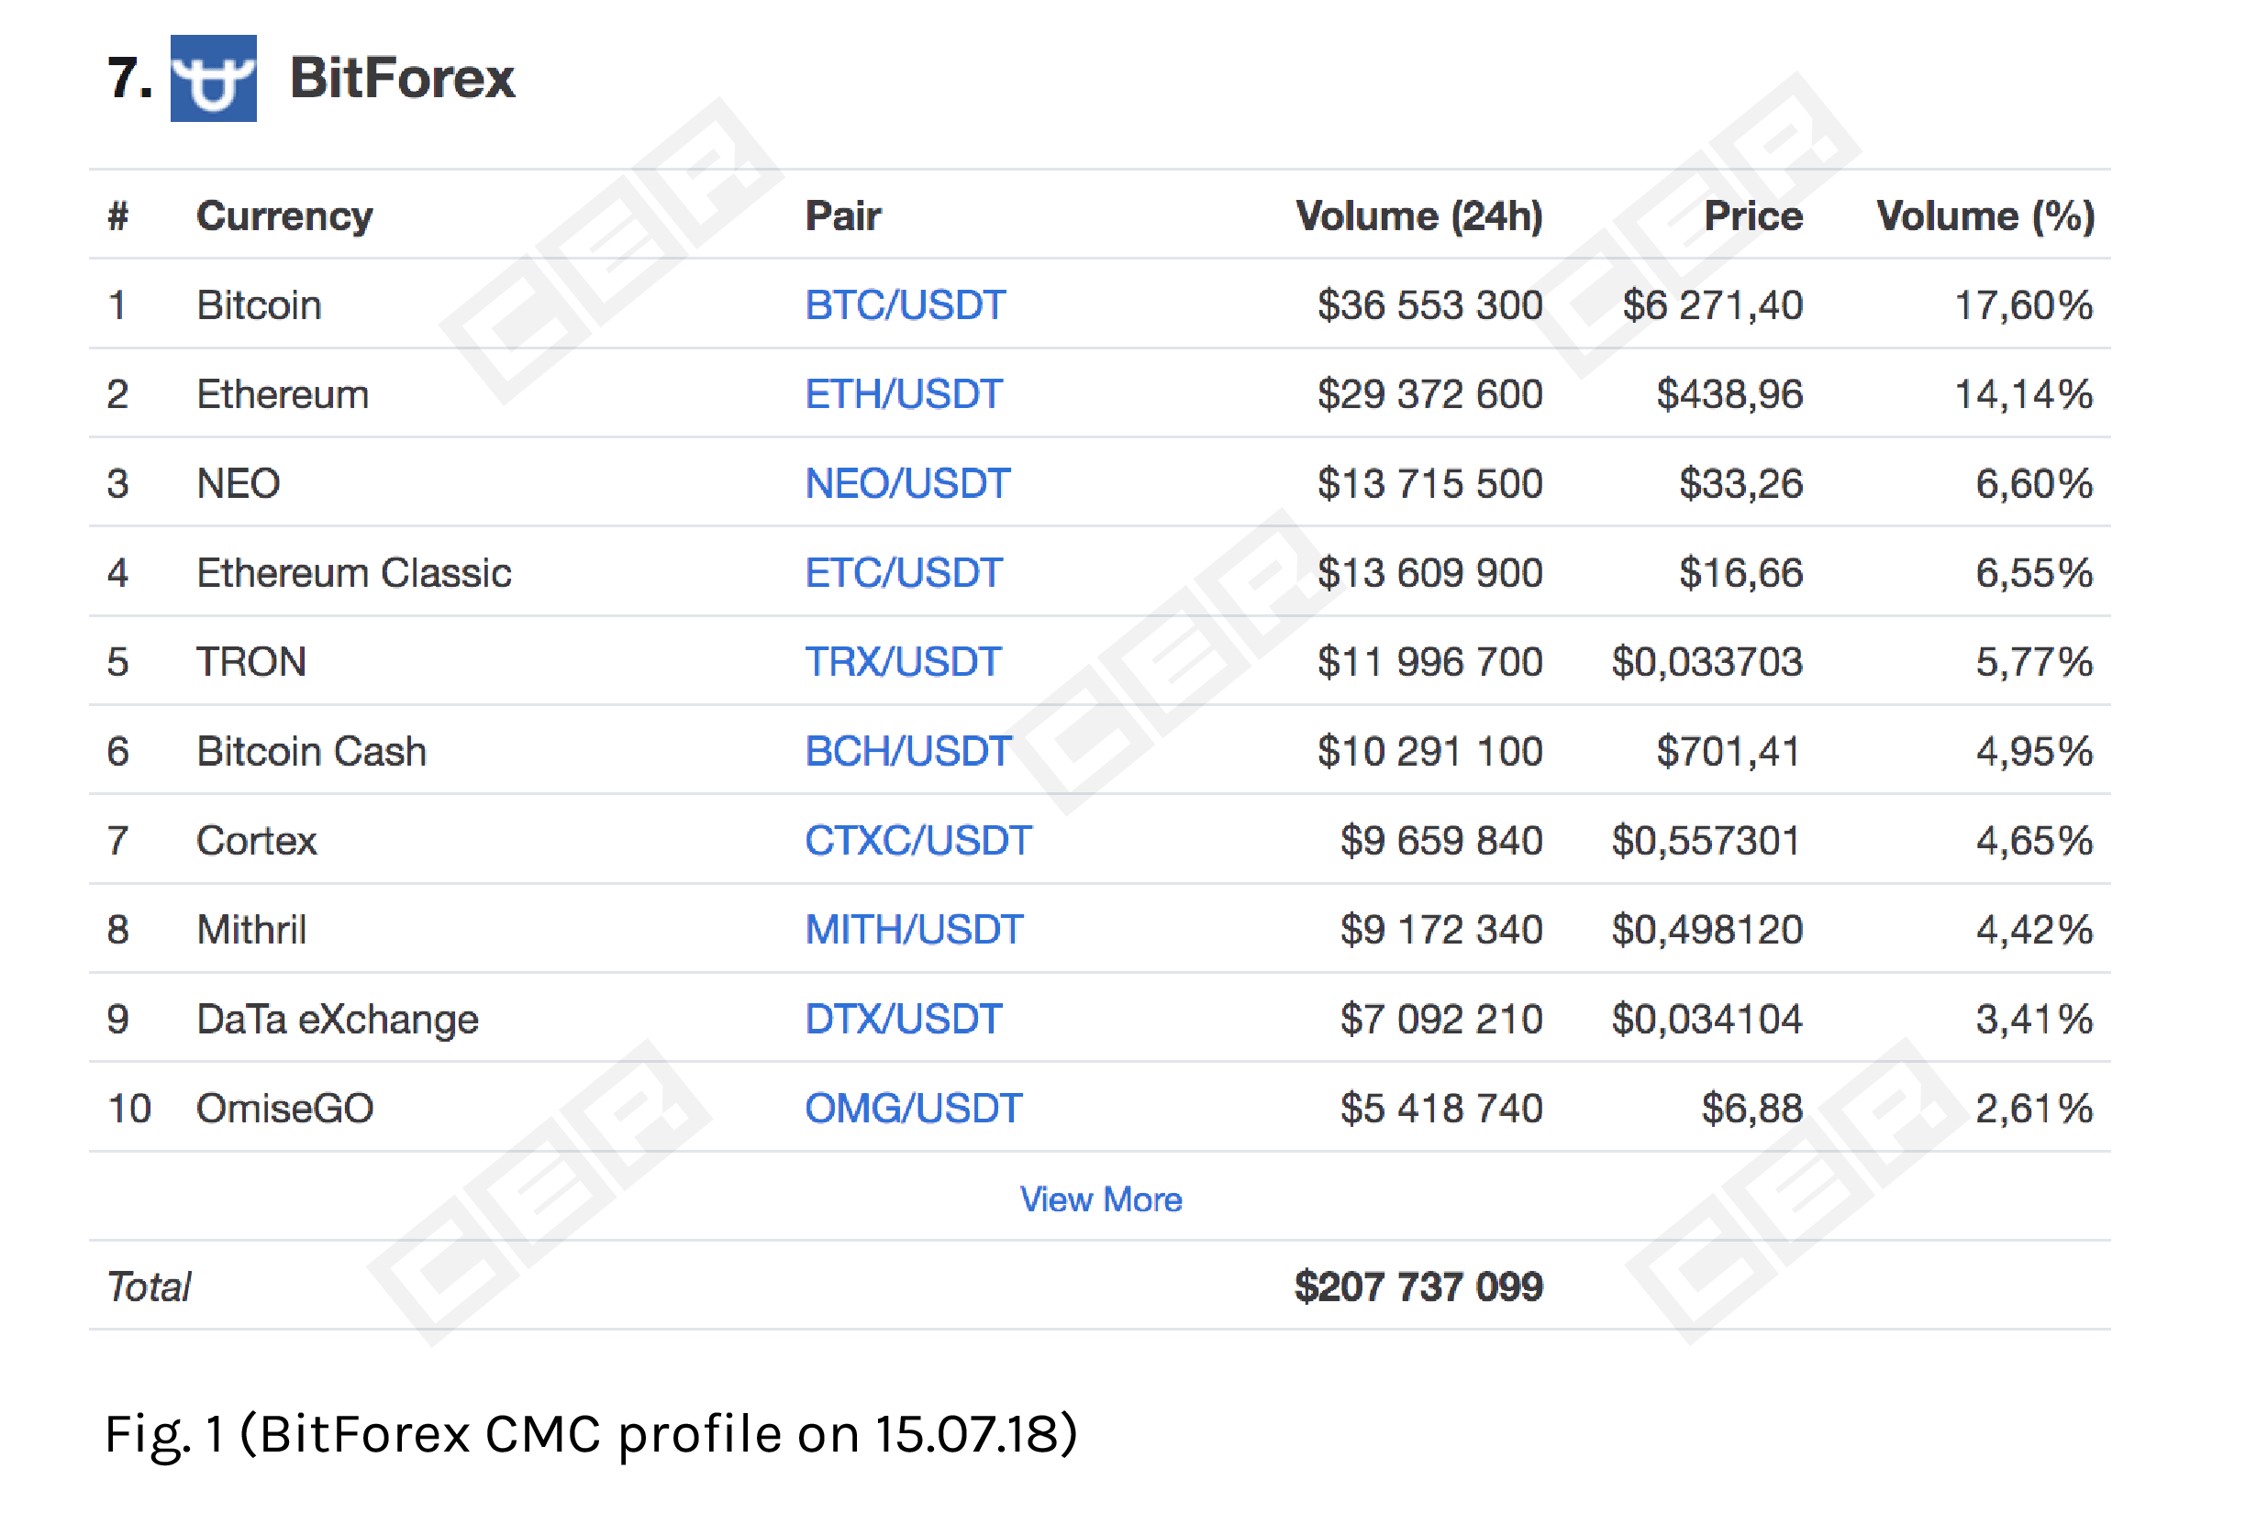Open the BTC/USDT trading pair

(x=906, y=304)
